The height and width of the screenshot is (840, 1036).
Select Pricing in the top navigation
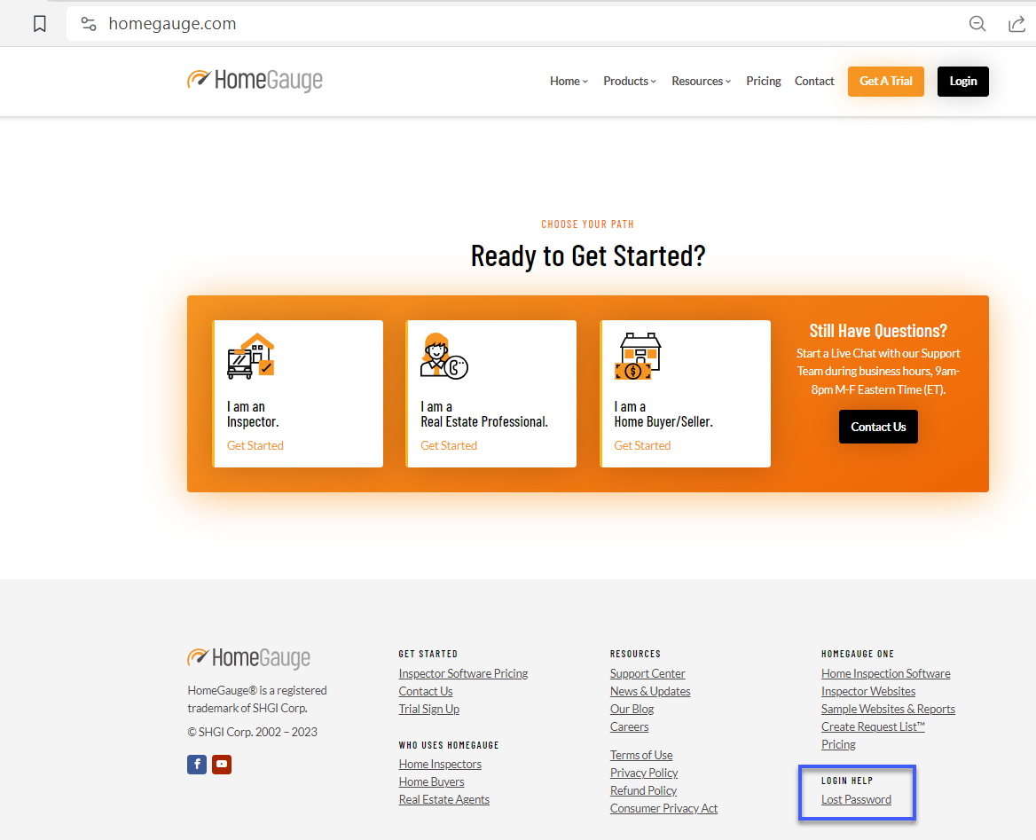tap(763, 81)
